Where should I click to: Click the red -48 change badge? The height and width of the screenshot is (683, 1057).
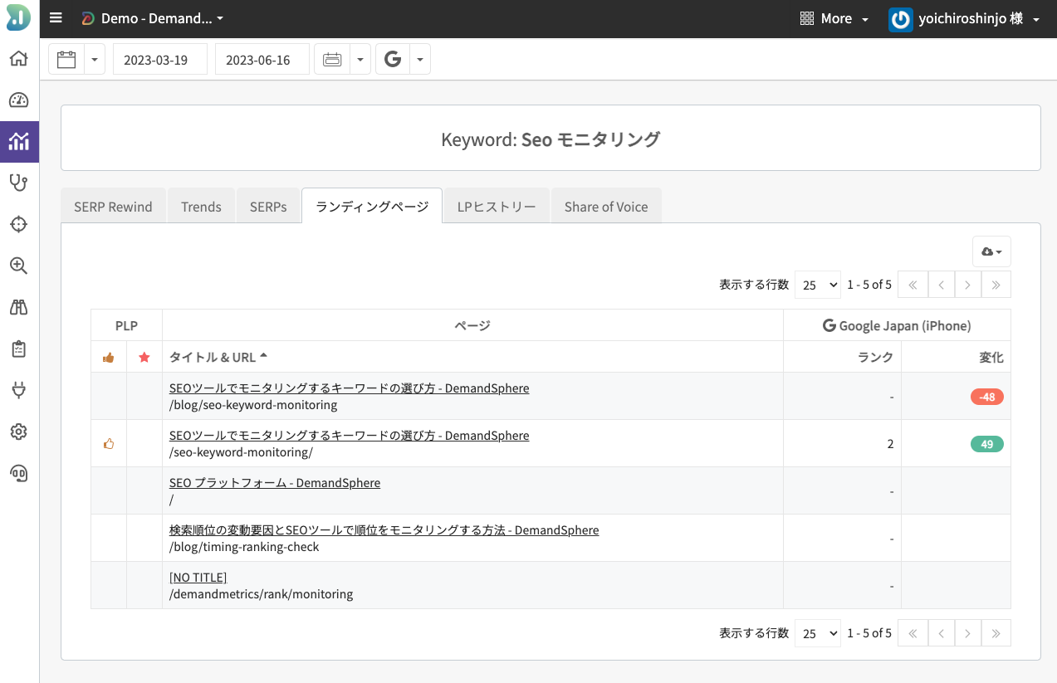click(987, 397)
